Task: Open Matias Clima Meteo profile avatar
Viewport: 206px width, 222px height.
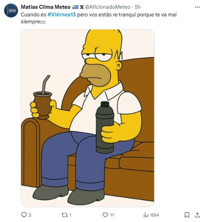Action: [x=11, y=10]
